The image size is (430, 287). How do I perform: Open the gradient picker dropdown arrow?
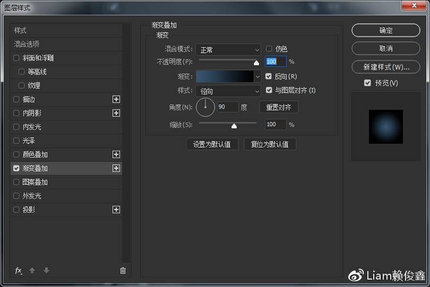click(257, 77)
